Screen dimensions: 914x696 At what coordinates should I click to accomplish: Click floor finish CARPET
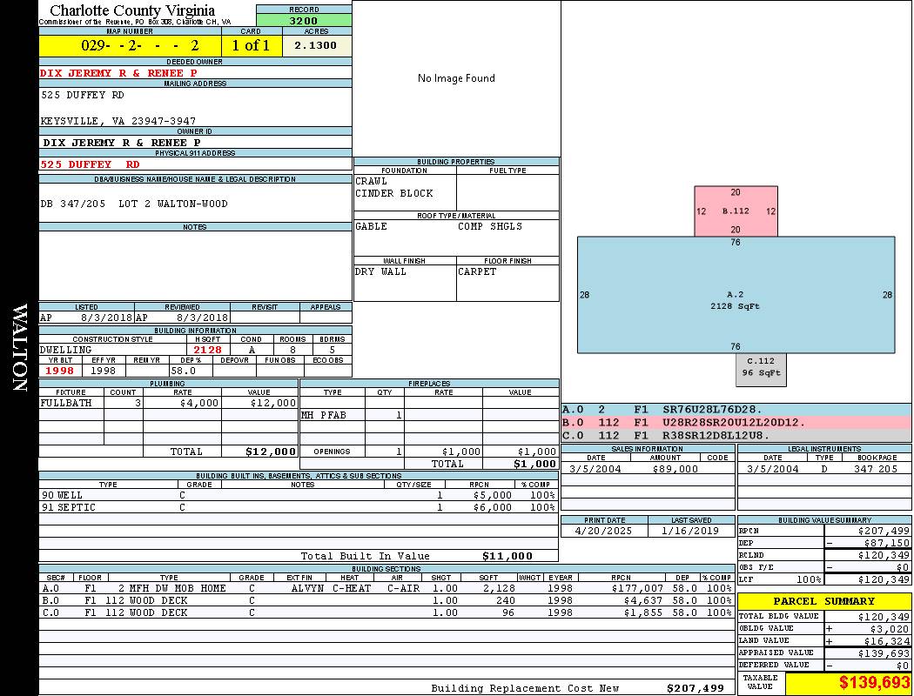click(x=477, y=271)
